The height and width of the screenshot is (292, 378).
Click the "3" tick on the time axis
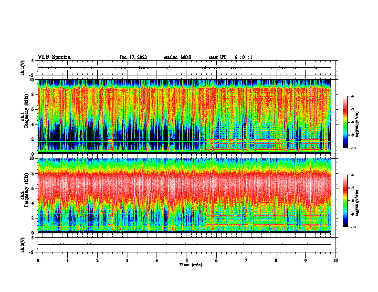127,261
